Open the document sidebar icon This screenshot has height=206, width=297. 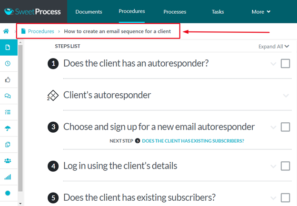(8, 48)
